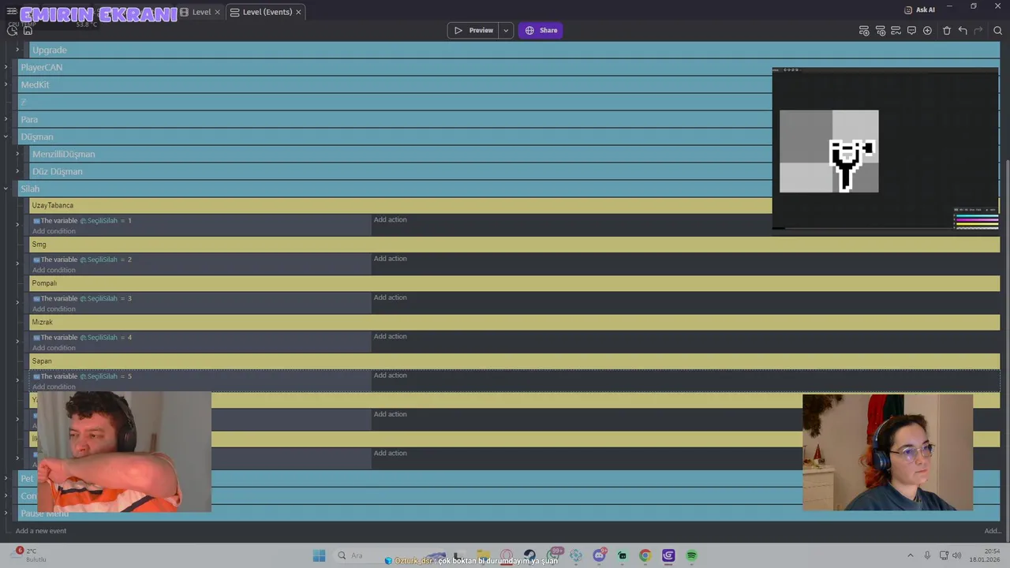
Task: Expand the Upgrade event group
Action: [x=17, y=50]
